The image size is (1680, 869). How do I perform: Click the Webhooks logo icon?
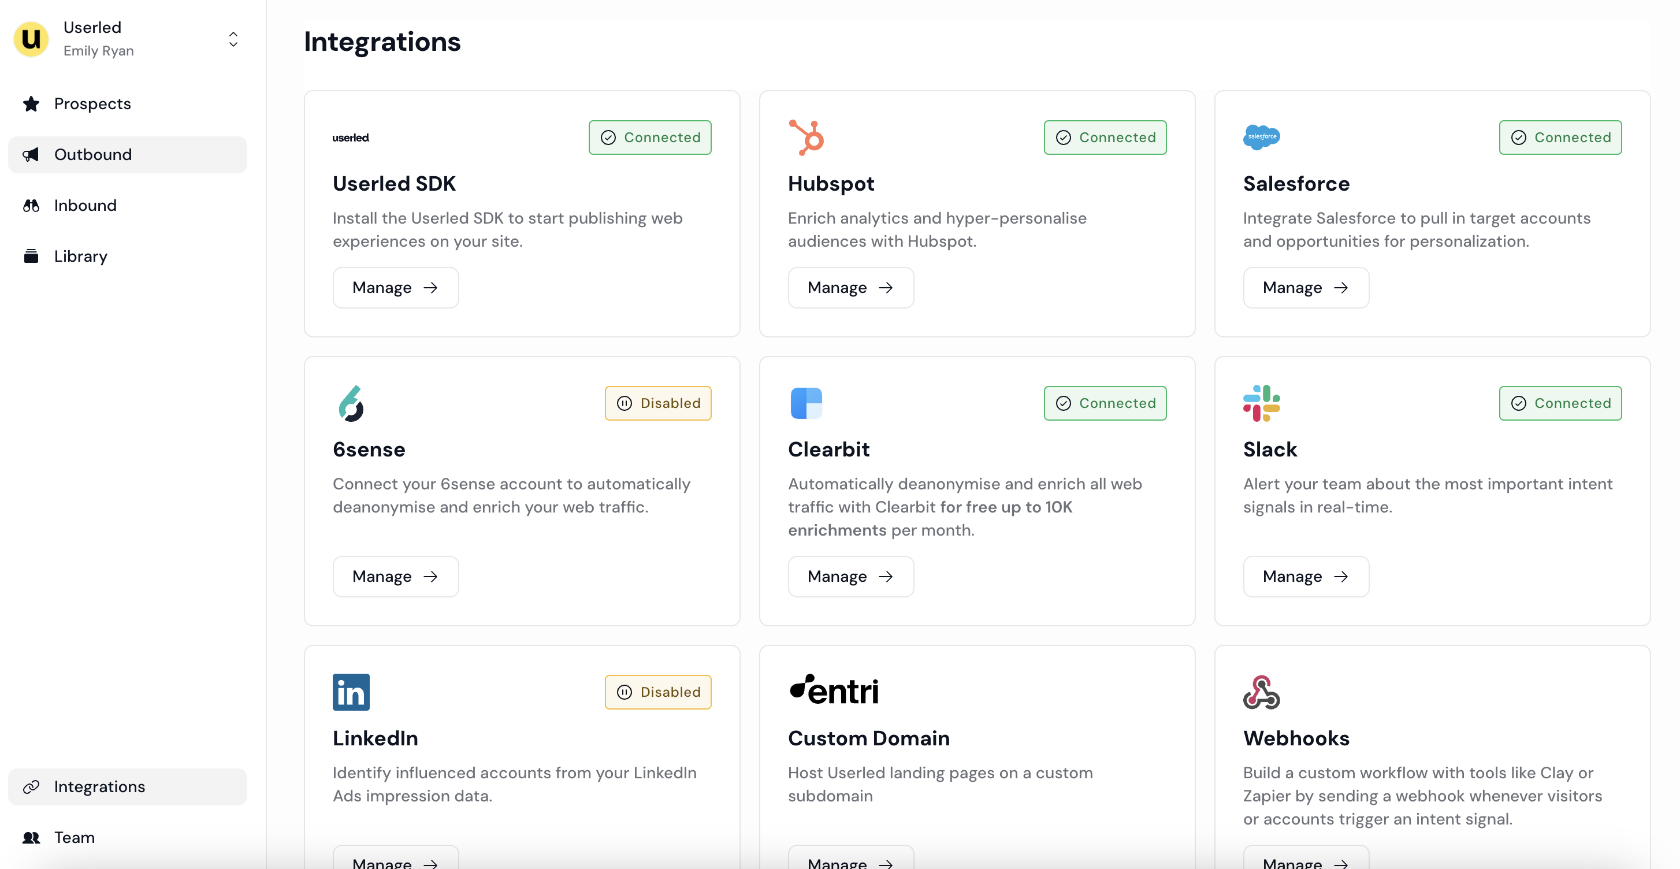[1261, 692]
